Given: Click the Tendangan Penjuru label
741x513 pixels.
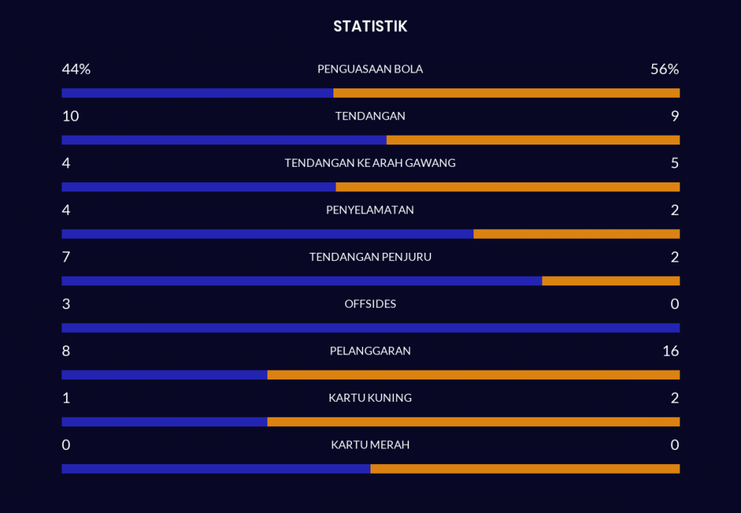Looking at the screenshot, I should click(370, 257).
